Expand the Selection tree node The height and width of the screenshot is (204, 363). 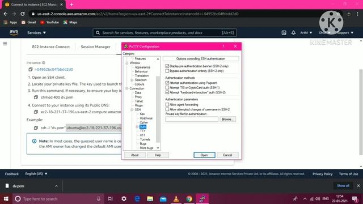132,80
